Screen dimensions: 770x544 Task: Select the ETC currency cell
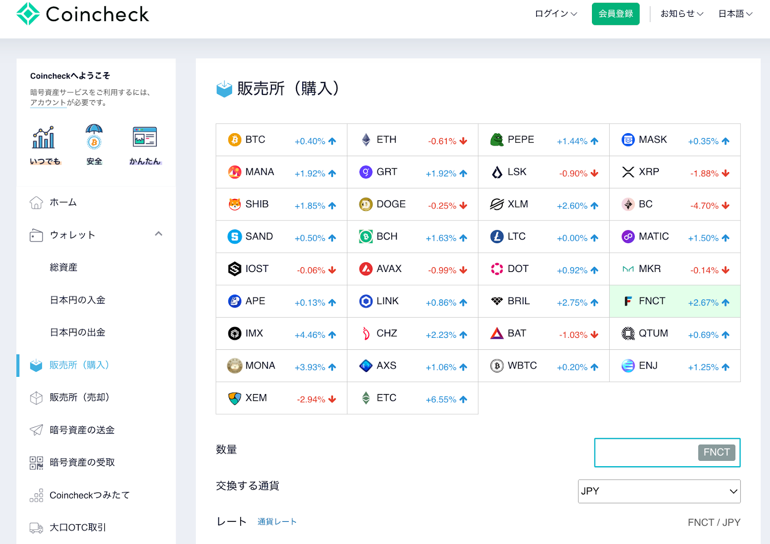tap(412, 398)
